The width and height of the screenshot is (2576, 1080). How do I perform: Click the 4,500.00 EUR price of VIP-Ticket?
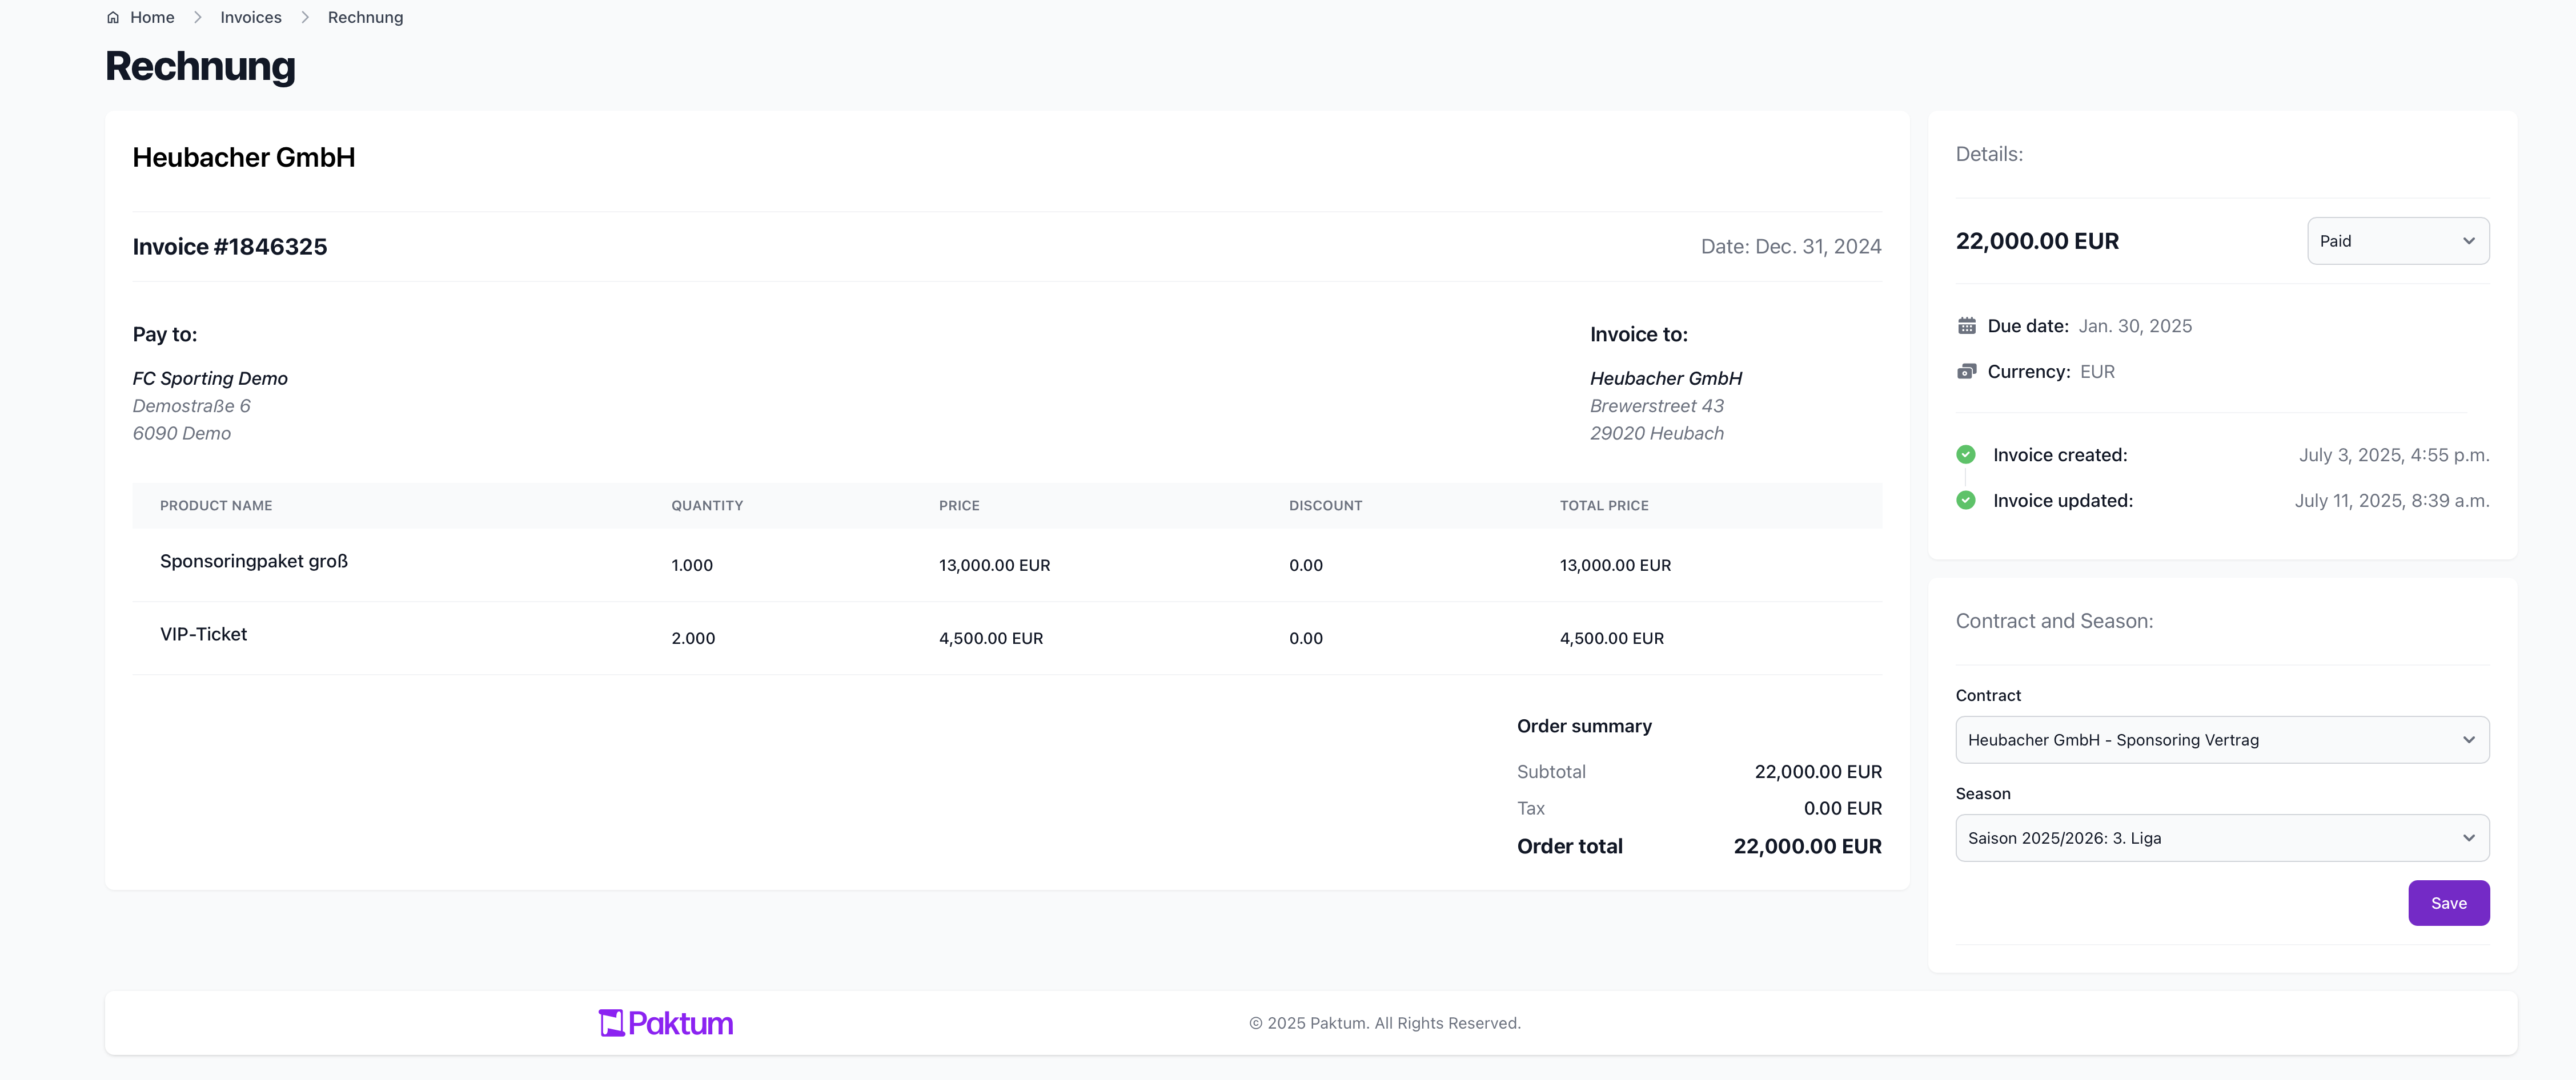991,638
